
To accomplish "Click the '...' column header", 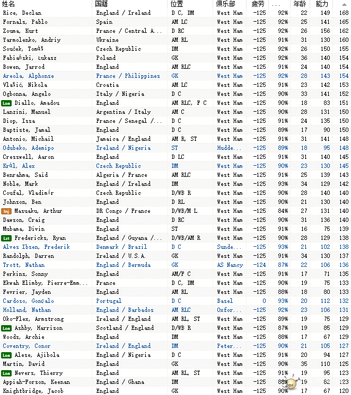I will point(276,5).
